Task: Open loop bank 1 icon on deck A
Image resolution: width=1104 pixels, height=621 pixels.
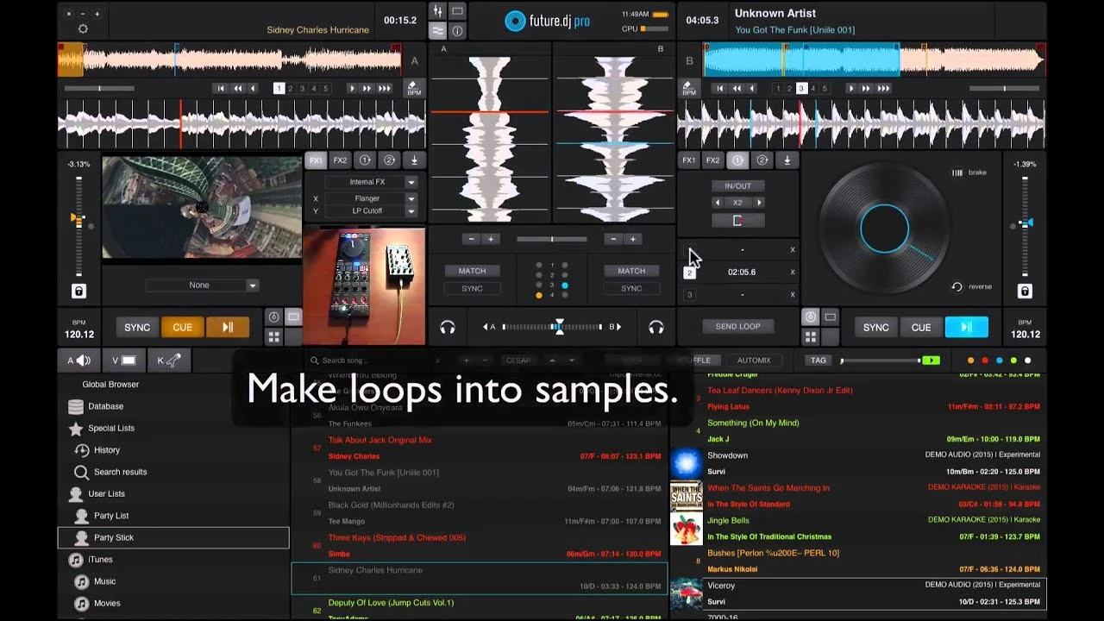Action: click(365, 160)
